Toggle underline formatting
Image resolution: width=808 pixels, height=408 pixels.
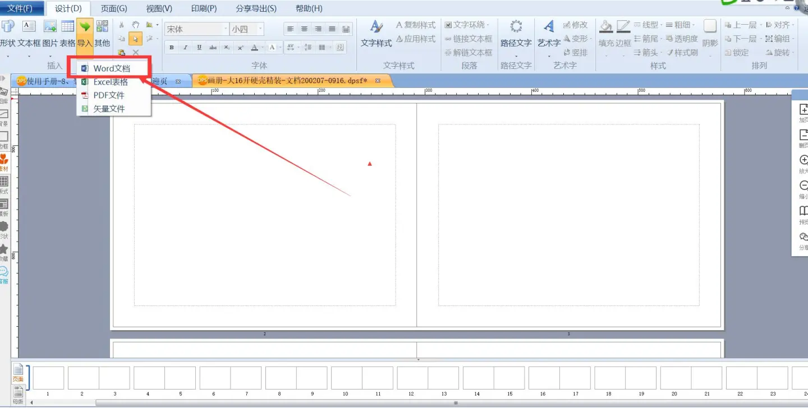[199, 48]
